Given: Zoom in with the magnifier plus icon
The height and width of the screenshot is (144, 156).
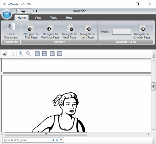Looking at the screenshot, I should coord(21,54).
